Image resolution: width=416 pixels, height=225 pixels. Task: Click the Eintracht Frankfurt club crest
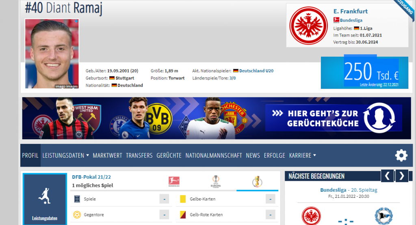309,26
